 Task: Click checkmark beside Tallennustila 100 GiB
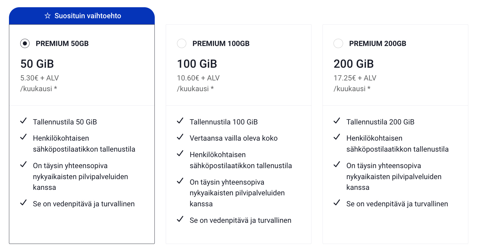180,121
